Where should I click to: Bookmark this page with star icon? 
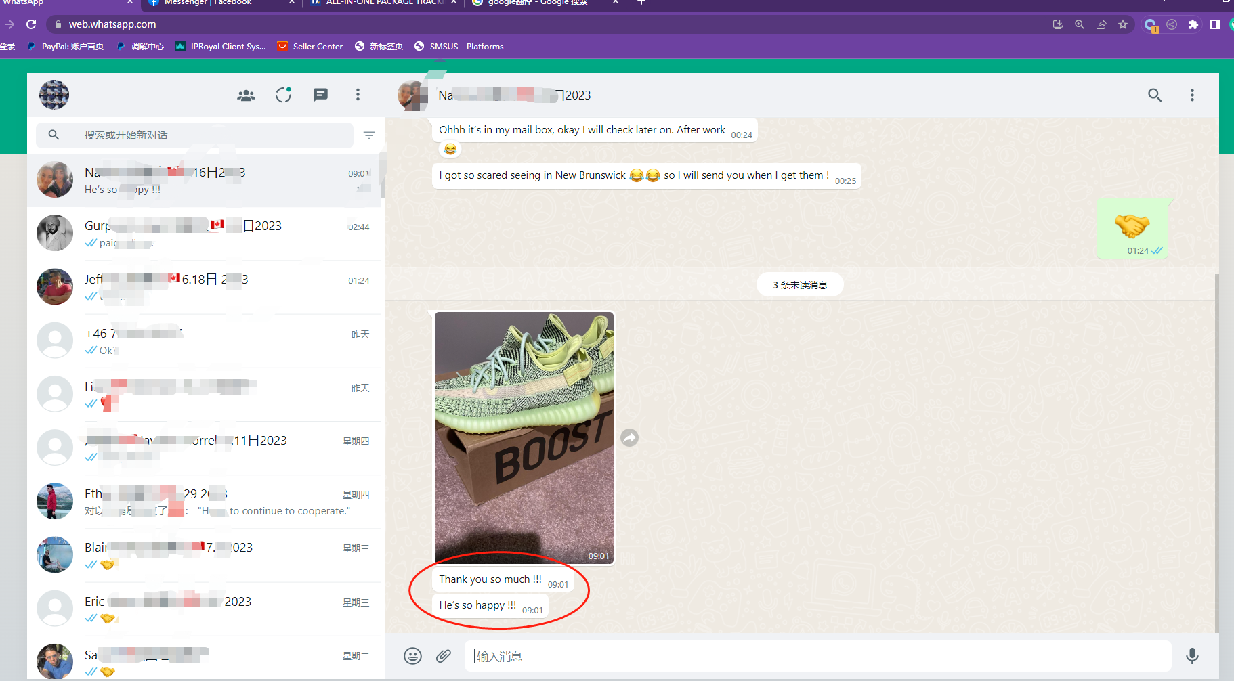tap(1123, 24)
